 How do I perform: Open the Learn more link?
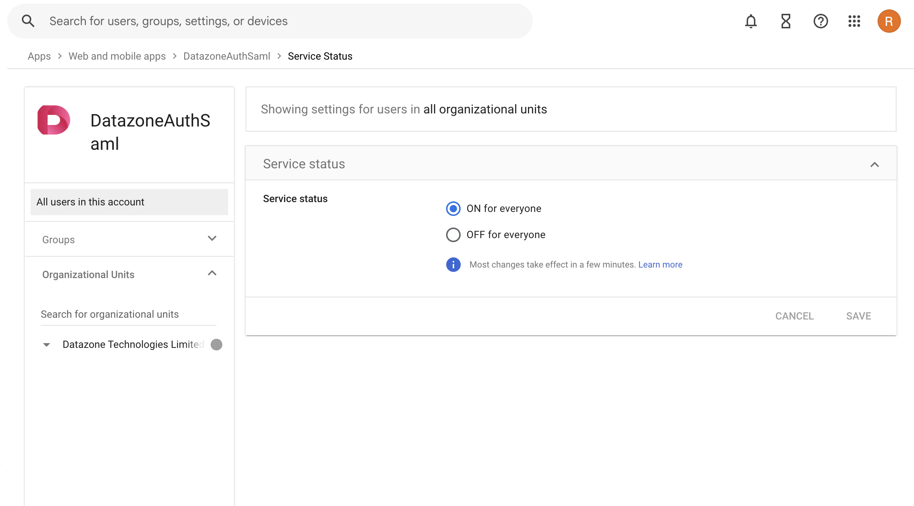(x=660, y=264)
